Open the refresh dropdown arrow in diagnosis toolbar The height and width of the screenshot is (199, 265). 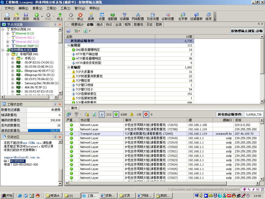click(90, 31)
